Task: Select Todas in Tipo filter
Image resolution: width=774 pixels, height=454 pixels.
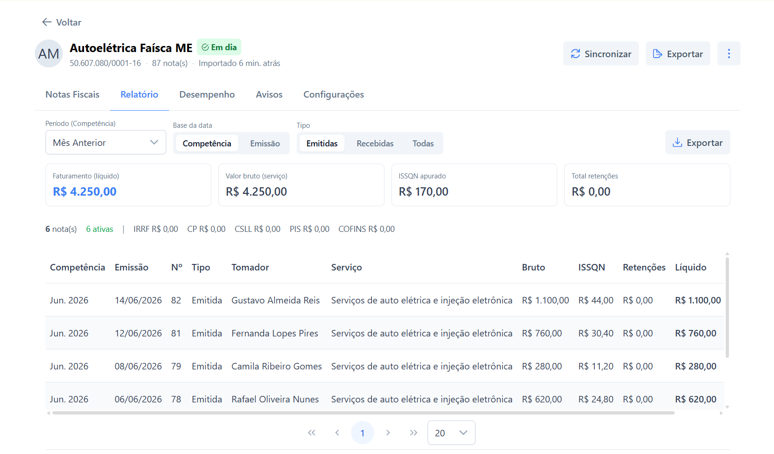Action: coord(423,143)
